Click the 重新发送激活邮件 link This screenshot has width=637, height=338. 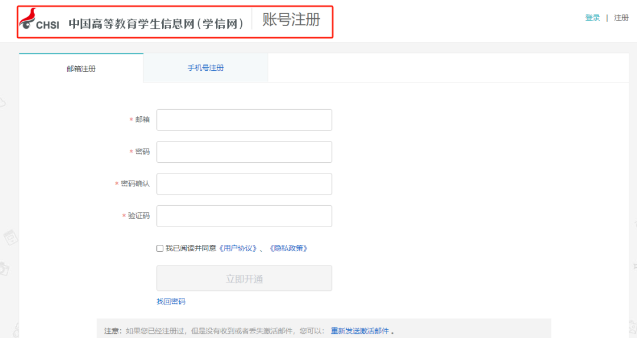pyautogui.click(x=360, y=331)
